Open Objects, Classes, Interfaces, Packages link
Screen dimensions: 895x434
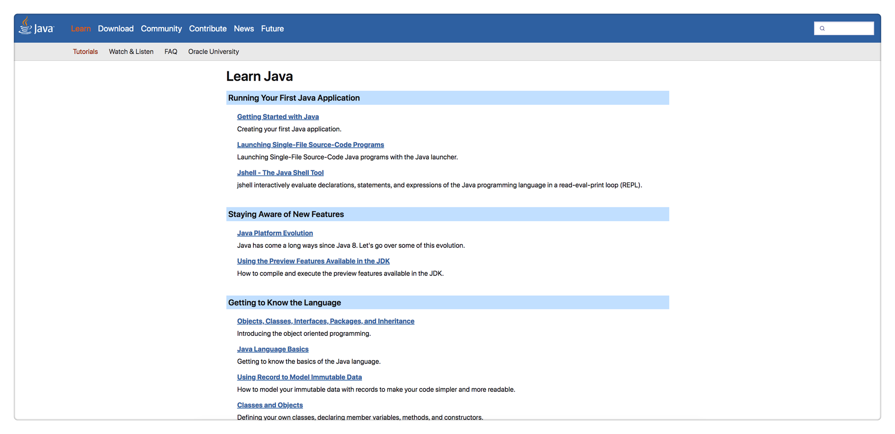(x=326, y=321)
